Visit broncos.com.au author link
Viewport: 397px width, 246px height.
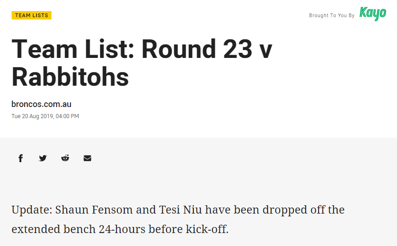(x=41, y=104)
